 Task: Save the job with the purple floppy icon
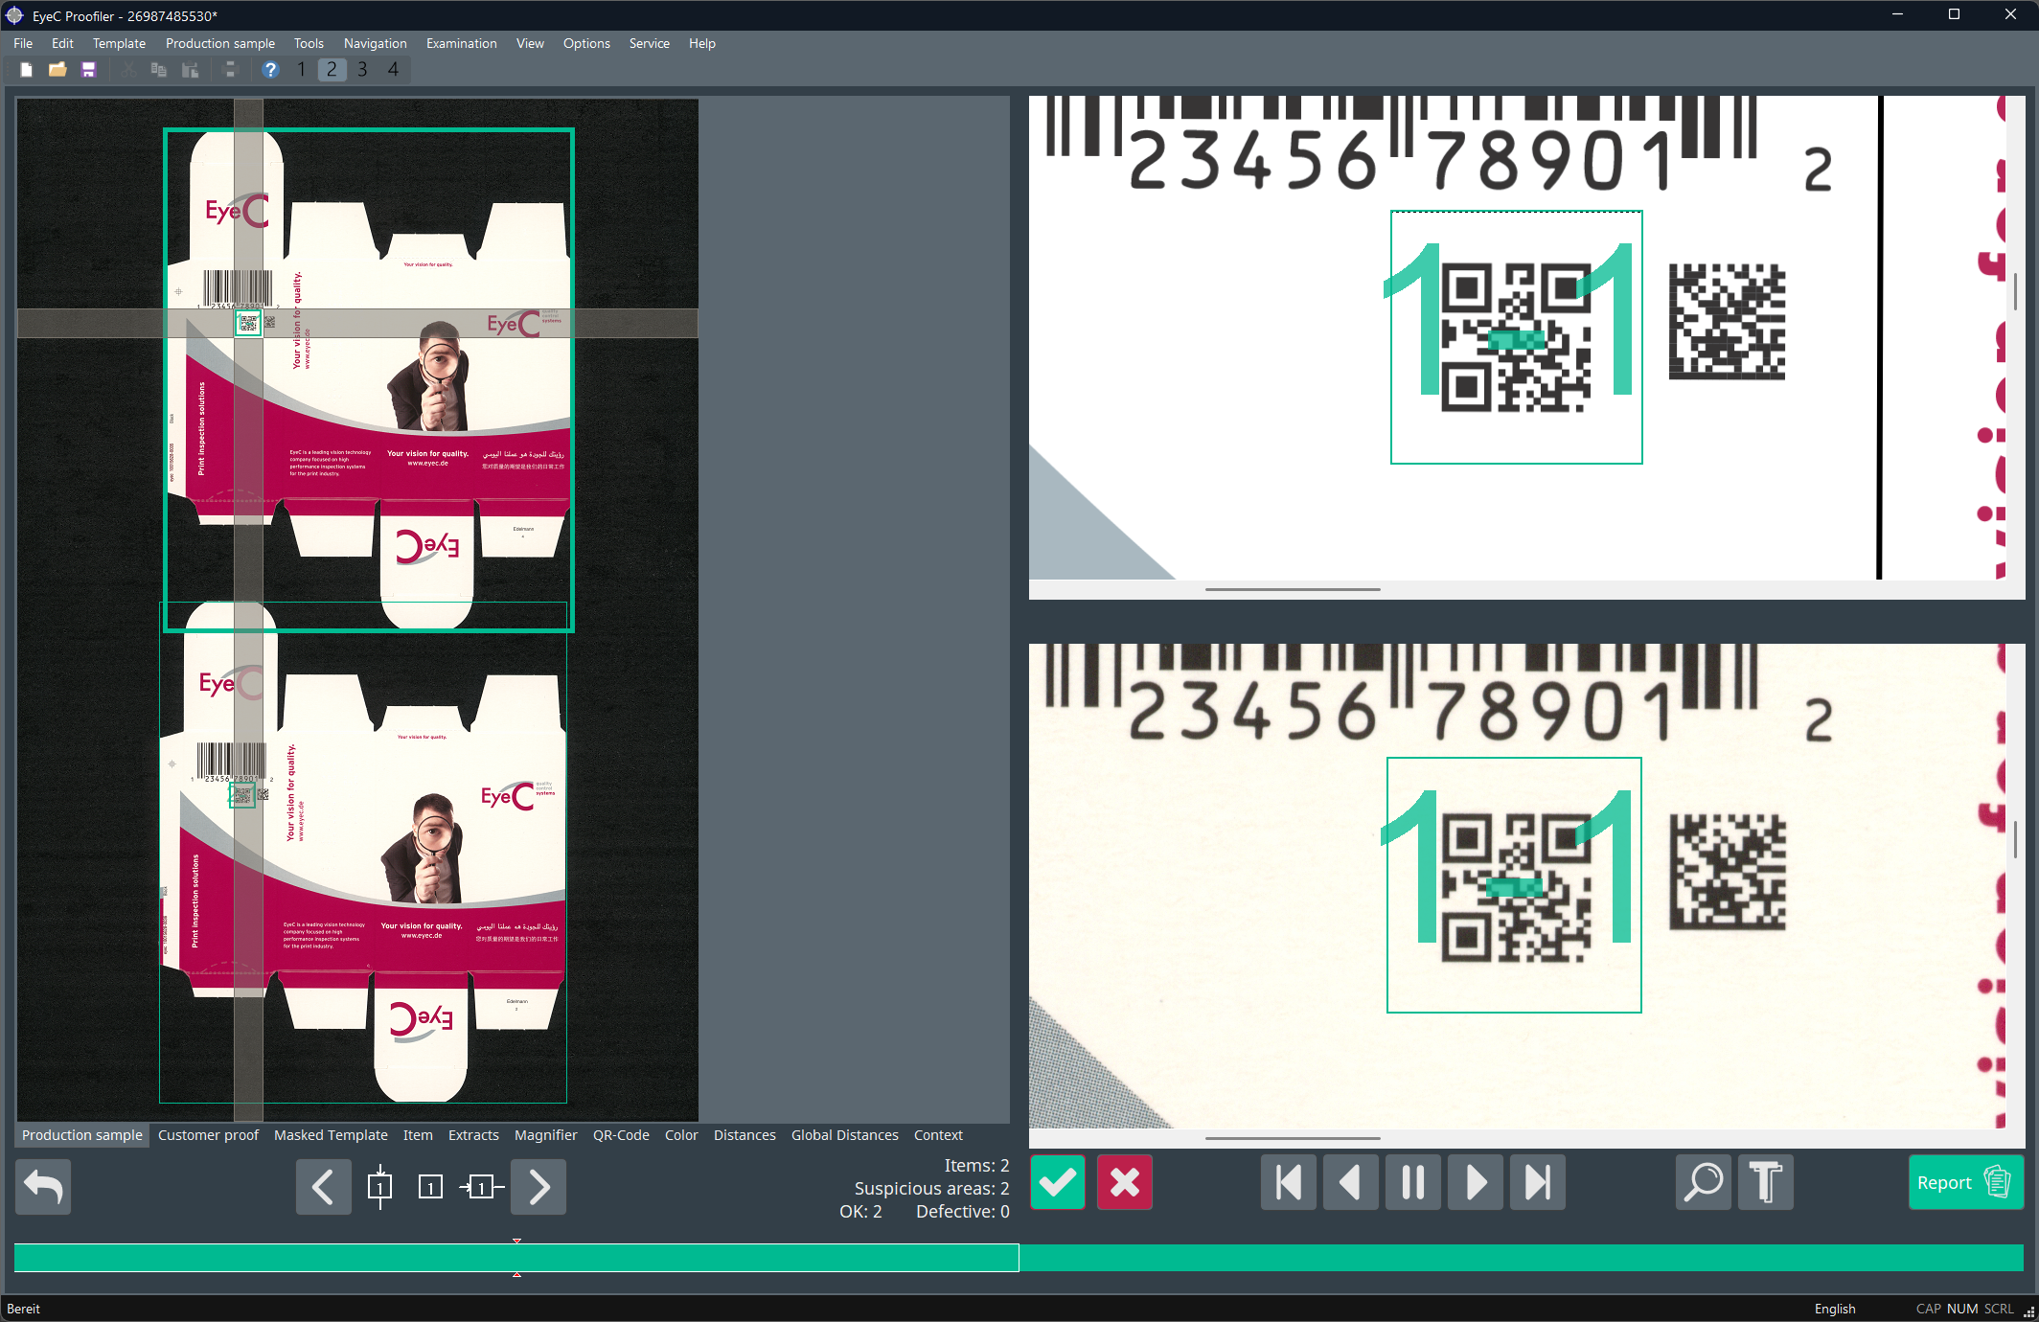click(x=89, y=69)
